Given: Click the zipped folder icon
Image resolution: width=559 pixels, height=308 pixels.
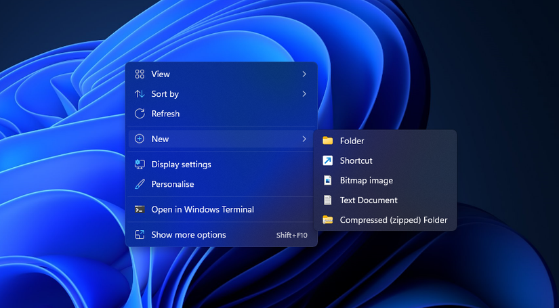Looking at the screenshot, I should pos(328,220).
